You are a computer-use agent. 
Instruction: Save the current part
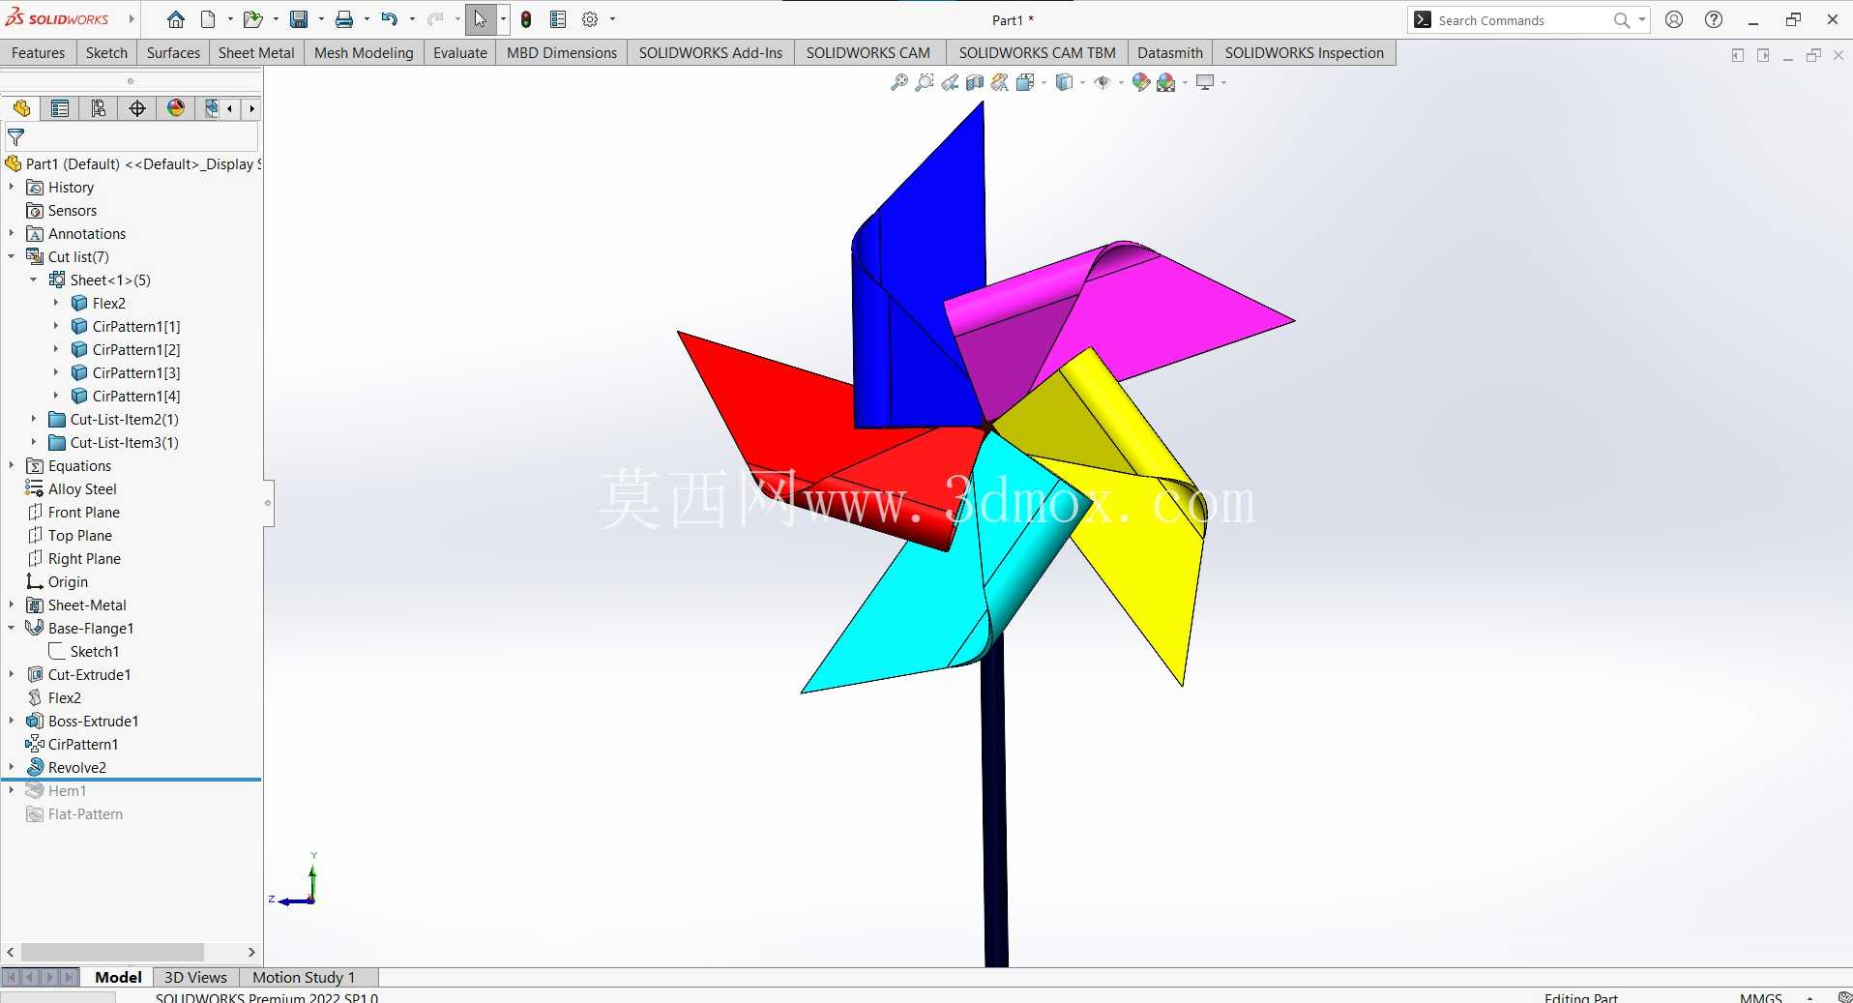pos(299,19)
